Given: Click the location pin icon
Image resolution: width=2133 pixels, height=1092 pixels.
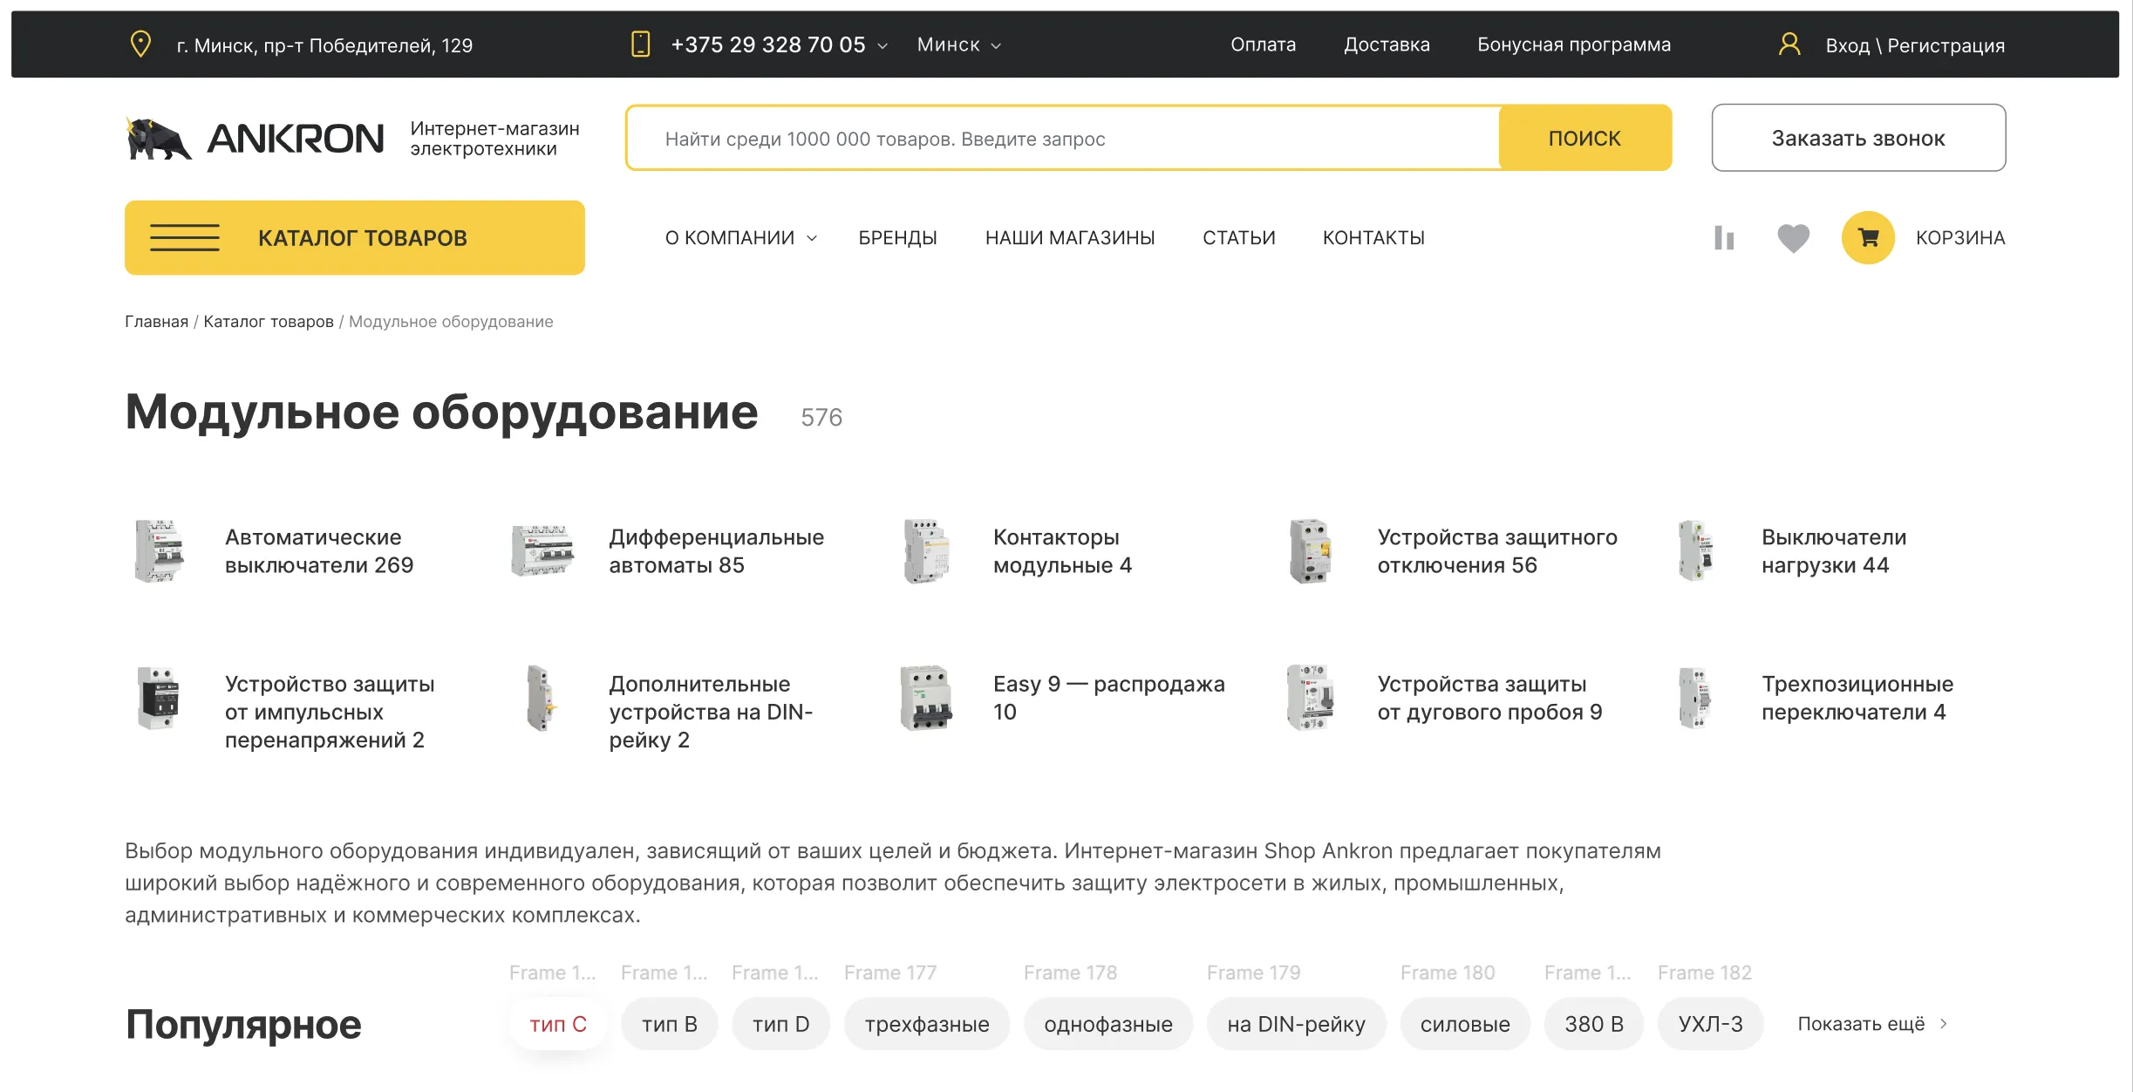Looking at the screenshot, I should 140,44.
